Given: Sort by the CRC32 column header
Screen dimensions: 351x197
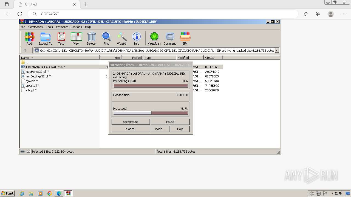Looking at the screenshot, I should point(213,58).
